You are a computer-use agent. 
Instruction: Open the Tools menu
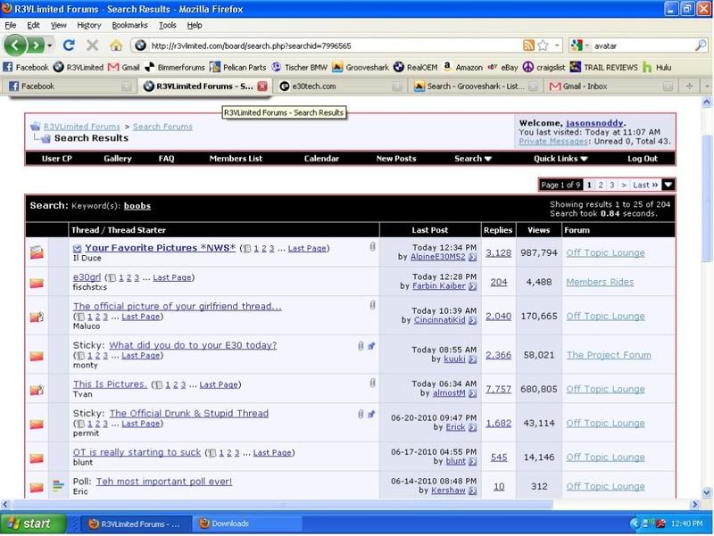167,25
